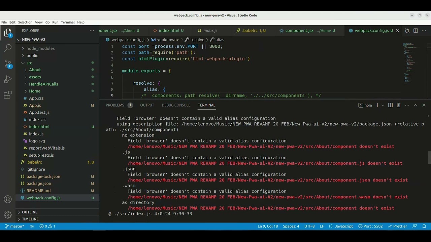Switch to the DEBUG CONSOLE tab
431x242 pixels.
pyautogui.click(x=176, y=105)
